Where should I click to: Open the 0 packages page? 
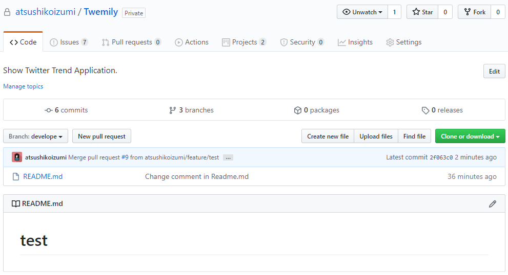[316, 110]
